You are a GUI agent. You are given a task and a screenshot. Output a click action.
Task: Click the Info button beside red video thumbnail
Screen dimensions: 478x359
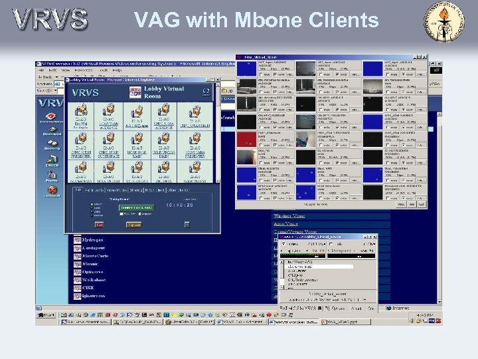290,145
